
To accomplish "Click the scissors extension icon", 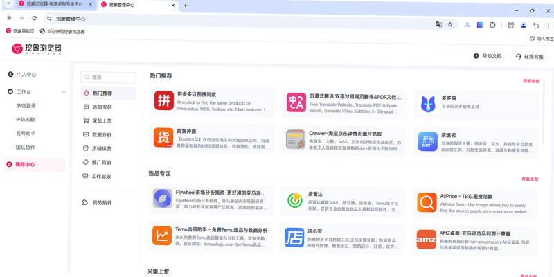I will click(467, 25).
